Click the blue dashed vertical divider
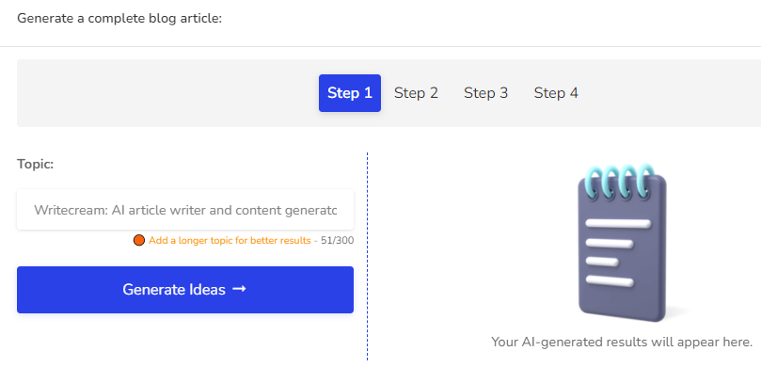This screenshot has width=761, height=383. [368, 256]
